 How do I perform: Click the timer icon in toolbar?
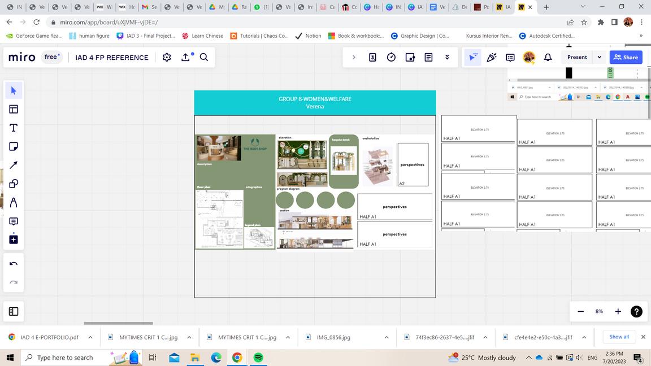(x=391, y=57)
